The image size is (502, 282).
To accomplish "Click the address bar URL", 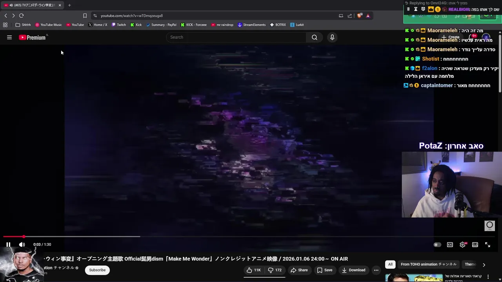I will tap(132, 16).
